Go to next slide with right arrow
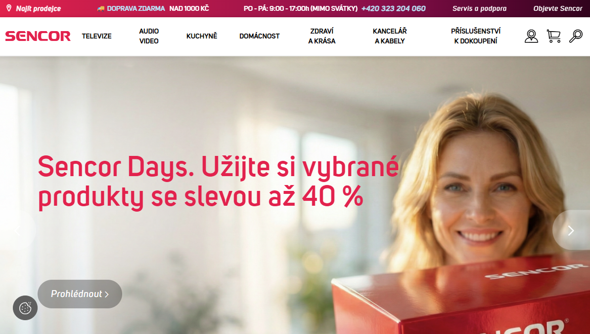The image size is (590, 334). 571,230
